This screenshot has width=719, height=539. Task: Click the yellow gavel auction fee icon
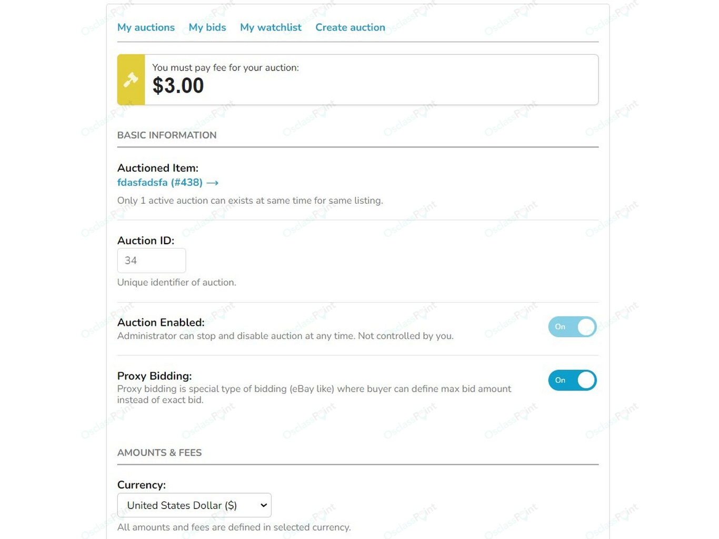pos(131,79)
